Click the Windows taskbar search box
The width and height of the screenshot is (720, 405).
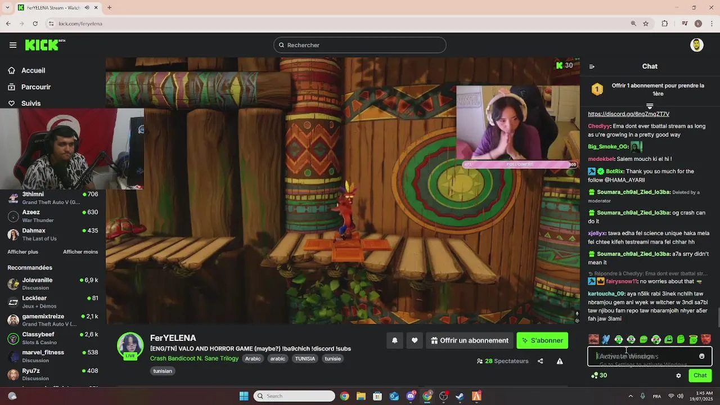[294, 396]
